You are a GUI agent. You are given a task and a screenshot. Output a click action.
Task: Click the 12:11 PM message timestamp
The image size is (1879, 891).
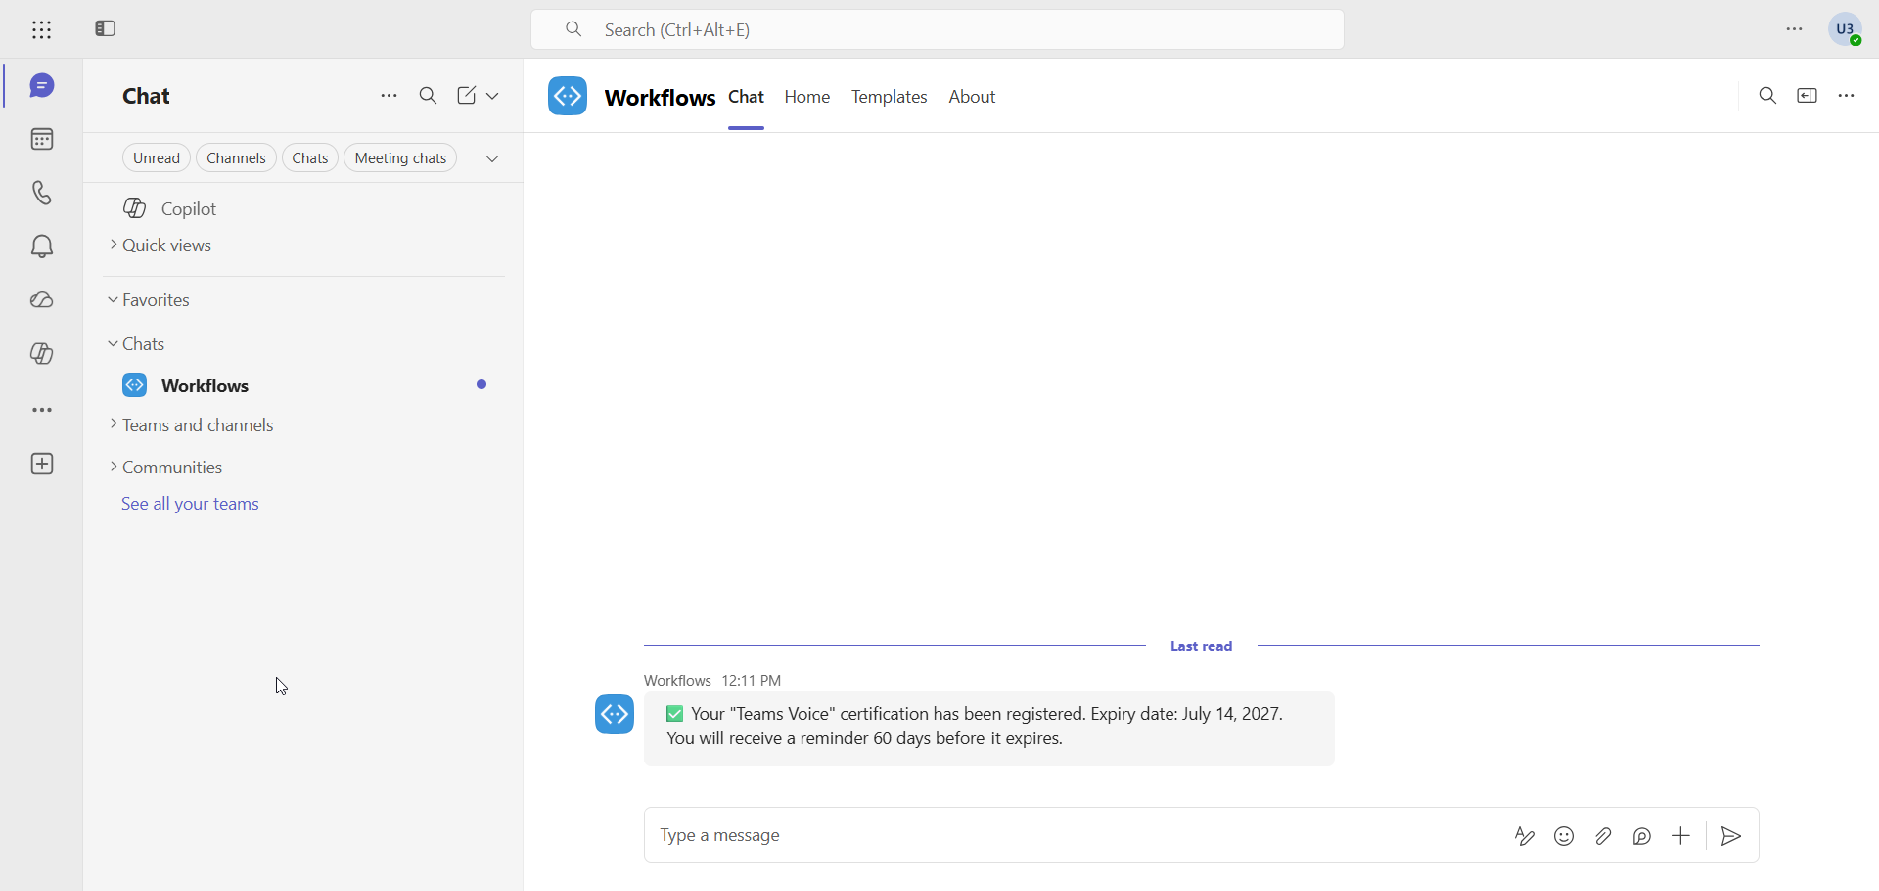point(752,681)
